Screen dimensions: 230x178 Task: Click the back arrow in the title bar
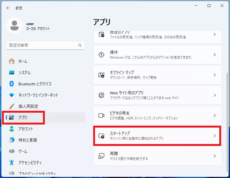[8, 8]
